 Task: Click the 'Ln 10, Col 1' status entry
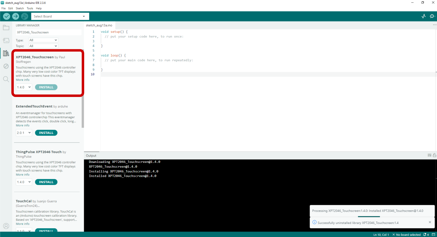tap(381, 235)
